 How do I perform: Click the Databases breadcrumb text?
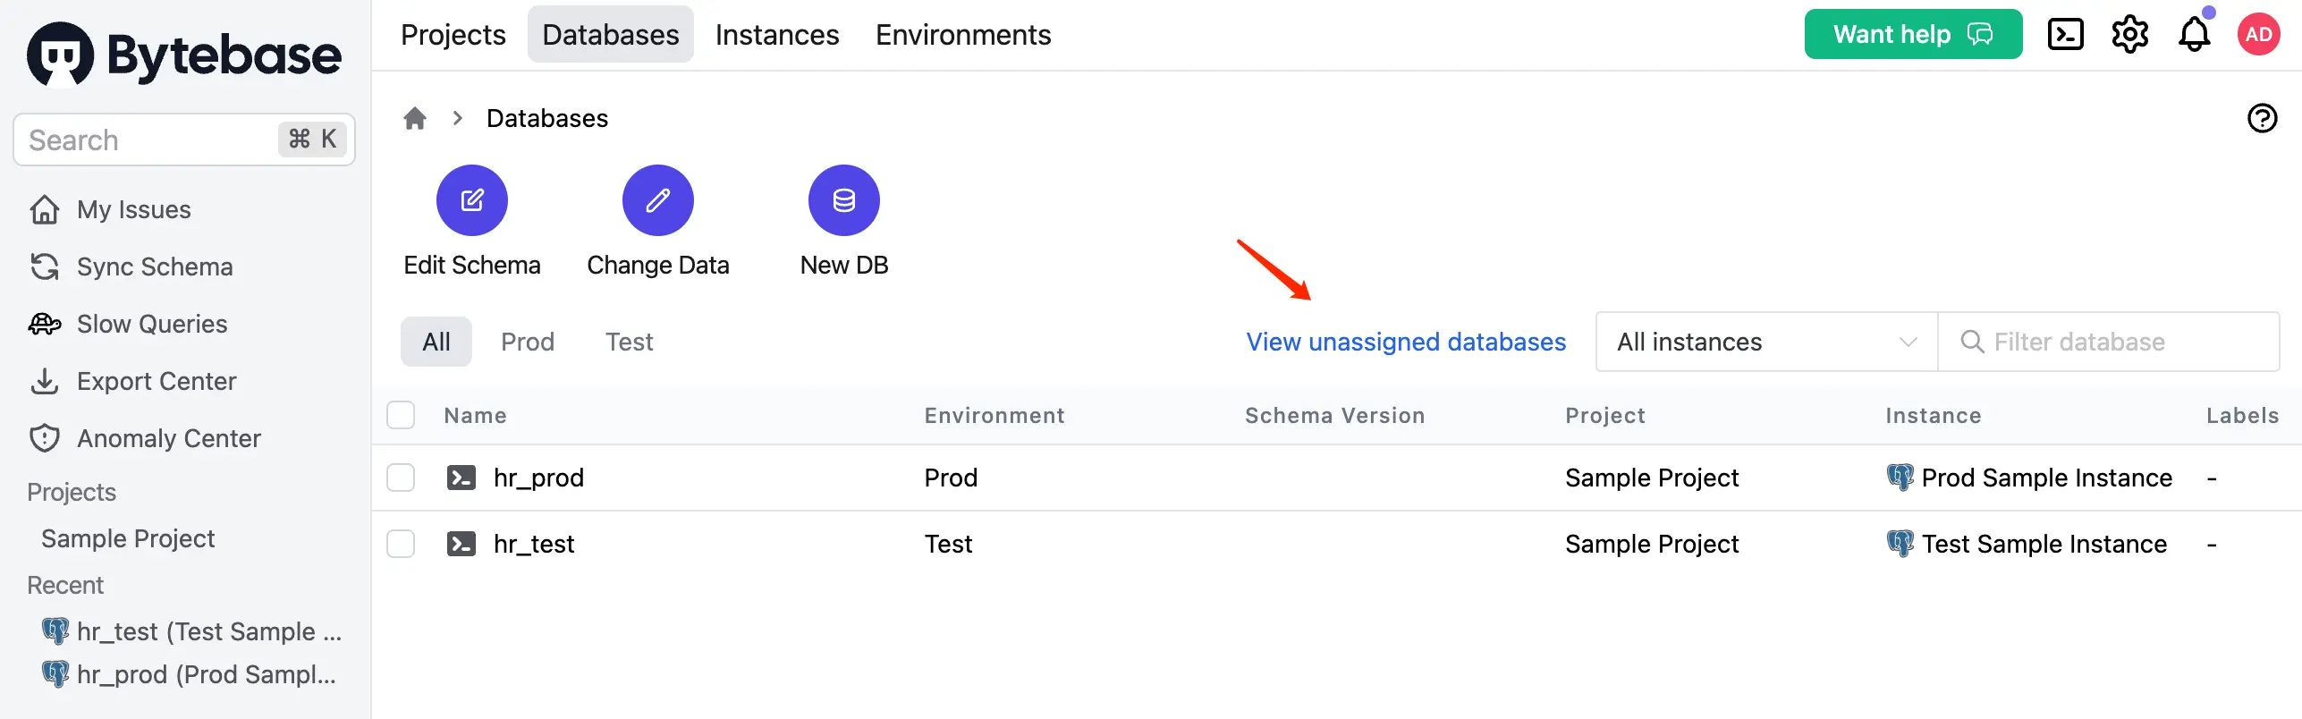547,118
